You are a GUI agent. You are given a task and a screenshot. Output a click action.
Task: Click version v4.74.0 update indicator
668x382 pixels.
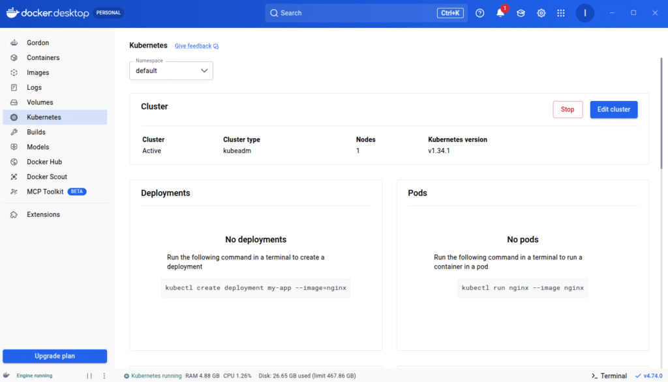pos(649,375)
